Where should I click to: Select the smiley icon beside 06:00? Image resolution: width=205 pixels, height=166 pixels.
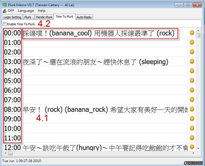192,90
